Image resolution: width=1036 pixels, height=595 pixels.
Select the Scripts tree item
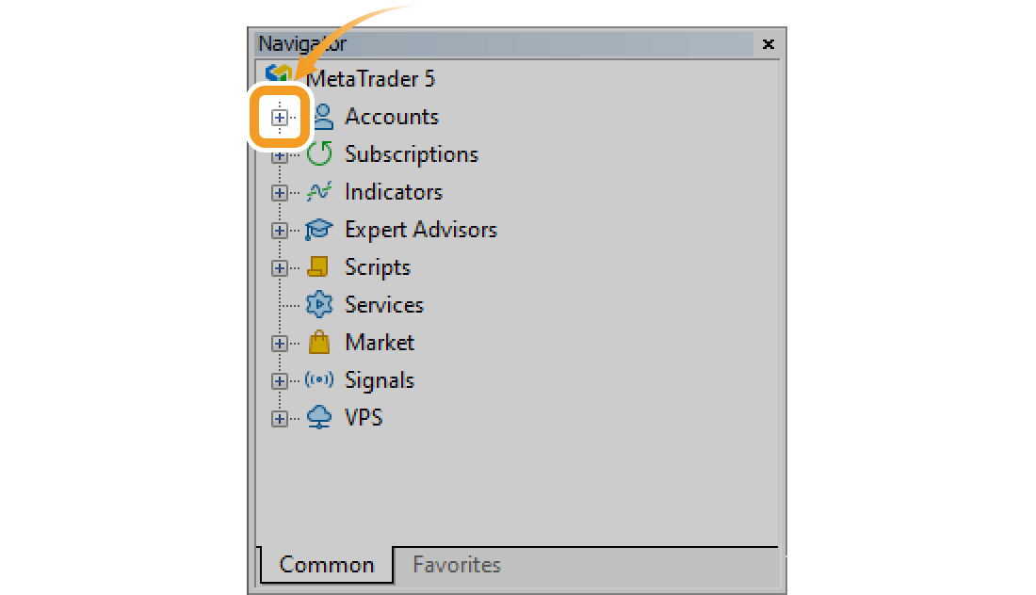click(x=377, y=267)
